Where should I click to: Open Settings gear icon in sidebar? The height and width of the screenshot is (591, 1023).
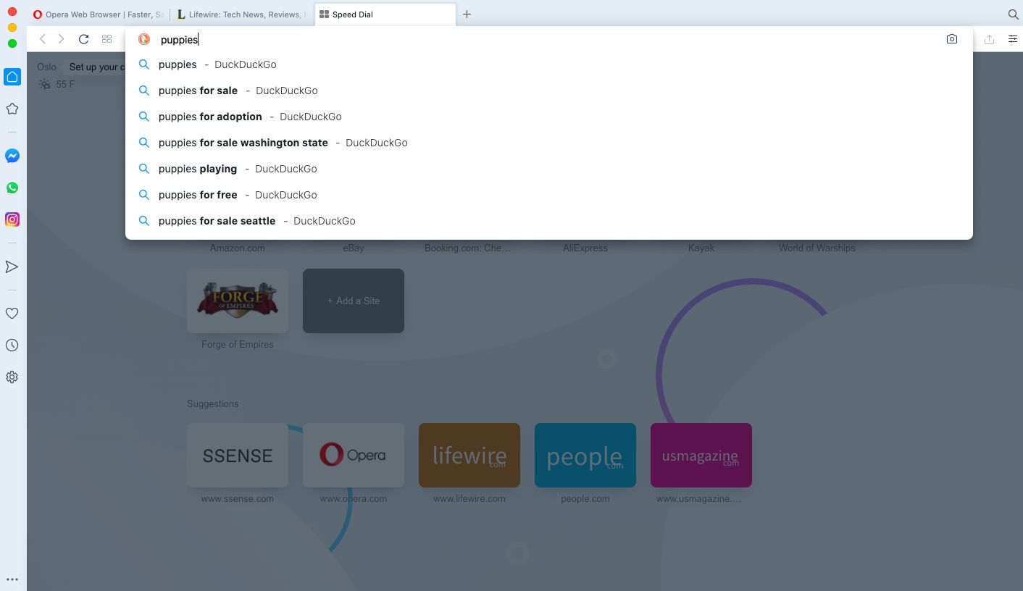[x=12, y=377]
